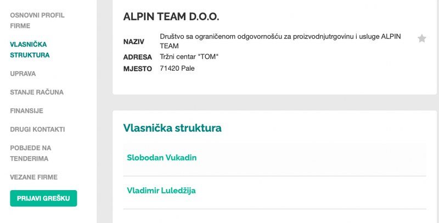
Task: Click the address Tržni centar "TOM"
Action: [189, 57]
